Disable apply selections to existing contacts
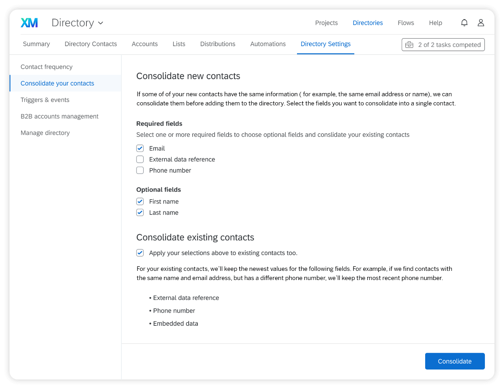 pyautogui.click(x=140, y=253)
